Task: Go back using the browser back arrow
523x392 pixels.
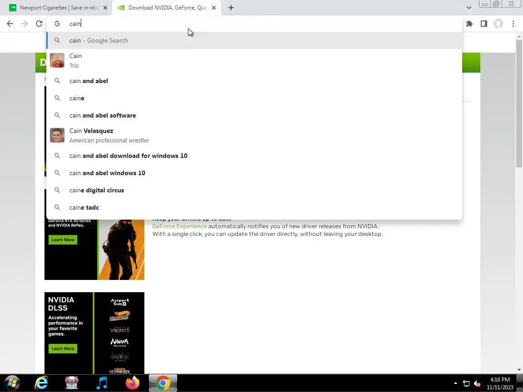Action: 10,24
